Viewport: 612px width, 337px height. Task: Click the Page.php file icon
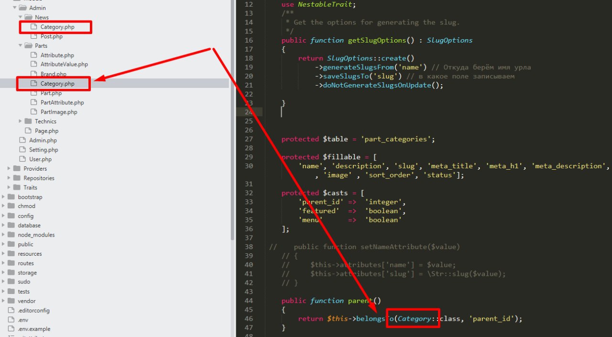[28, 130]
